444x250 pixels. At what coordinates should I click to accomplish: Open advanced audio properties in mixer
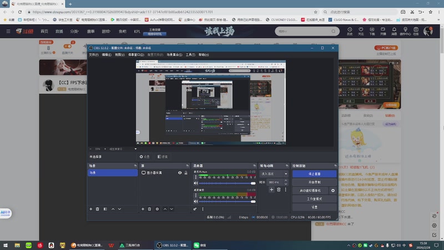[195, 209]
